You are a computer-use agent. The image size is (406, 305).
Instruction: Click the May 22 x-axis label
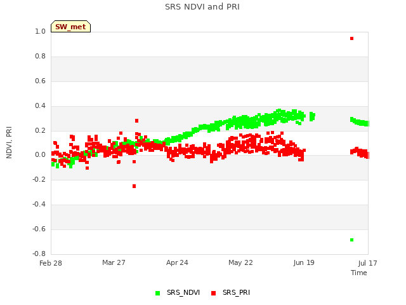tap(240, 262)
